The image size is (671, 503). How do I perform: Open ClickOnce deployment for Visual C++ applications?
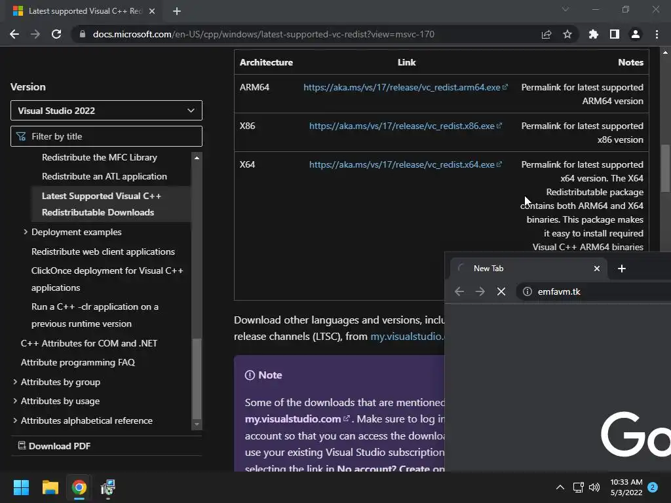(x=107, y=279)
